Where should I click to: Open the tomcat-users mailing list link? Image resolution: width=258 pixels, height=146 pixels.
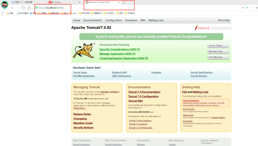[189, 109]
